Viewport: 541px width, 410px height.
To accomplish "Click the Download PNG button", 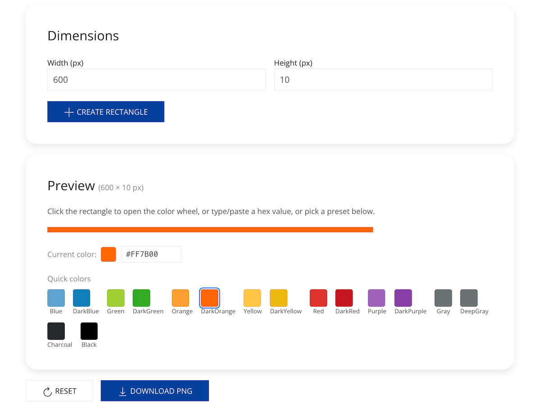I will (155, 391).
